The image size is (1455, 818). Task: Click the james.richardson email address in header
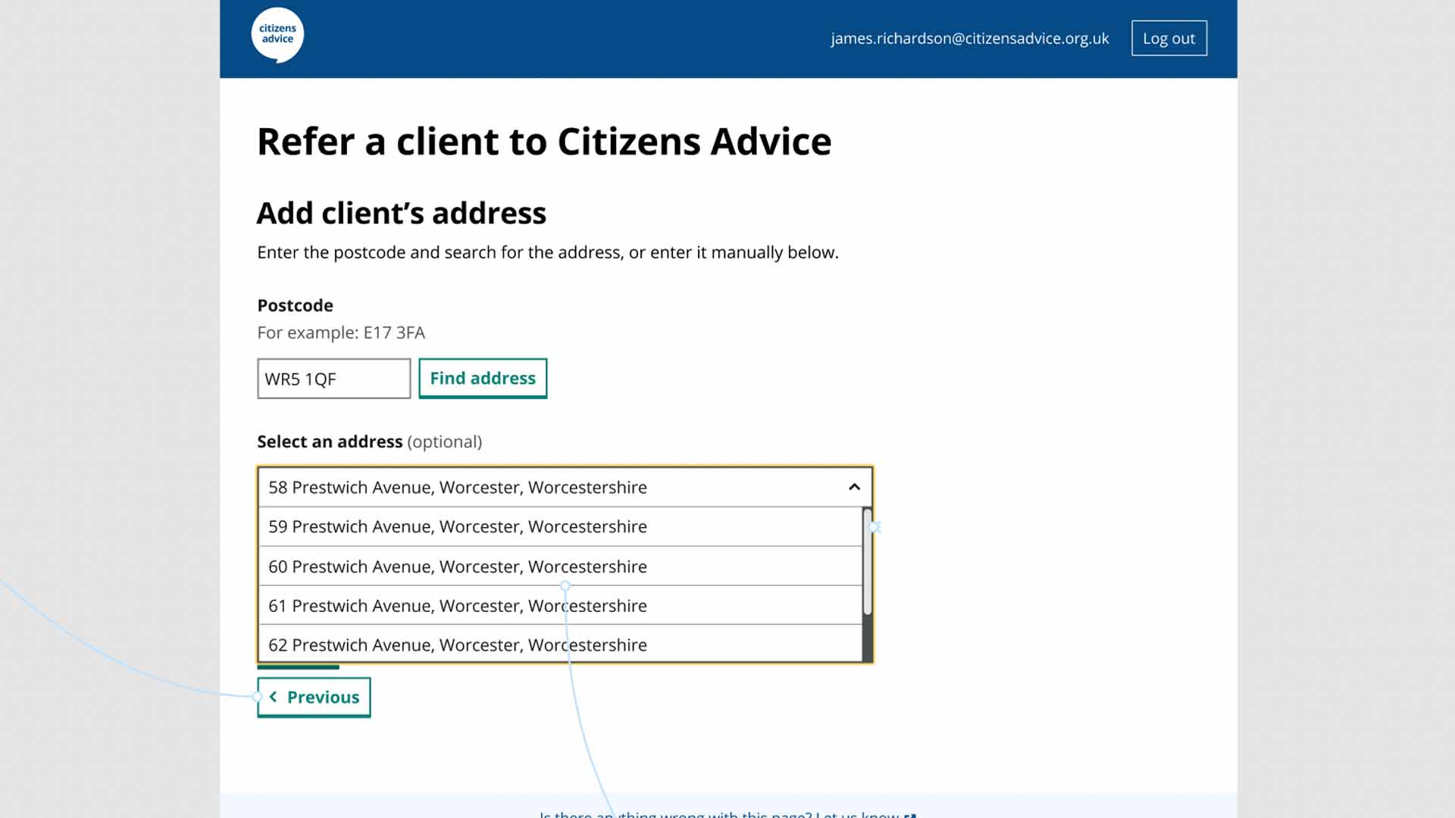(x=969, y=39)
